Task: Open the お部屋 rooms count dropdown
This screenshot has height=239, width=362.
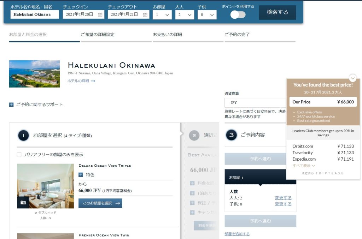Action: 162,15
